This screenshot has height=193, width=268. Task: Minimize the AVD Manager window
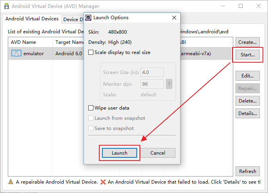coord(223,6)
